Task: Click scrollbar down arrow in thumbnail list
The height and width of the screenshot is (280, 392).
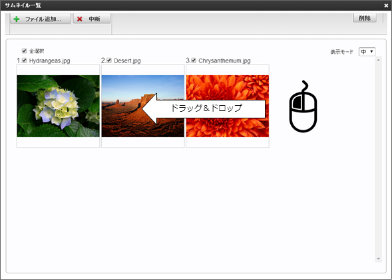Action: click(378, 259)
